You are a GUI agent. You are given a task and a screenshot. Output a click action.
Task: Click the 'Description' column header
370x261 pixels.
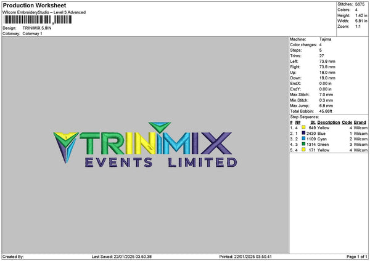(x=329, y=122)
